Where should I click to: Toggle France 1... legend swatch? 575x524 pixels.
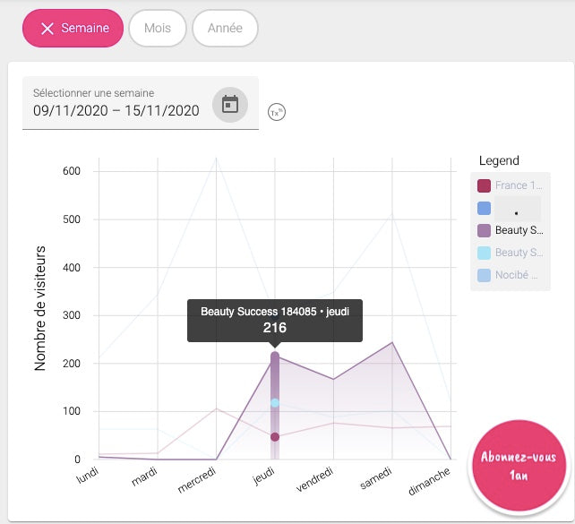click(x=484, y=185)
